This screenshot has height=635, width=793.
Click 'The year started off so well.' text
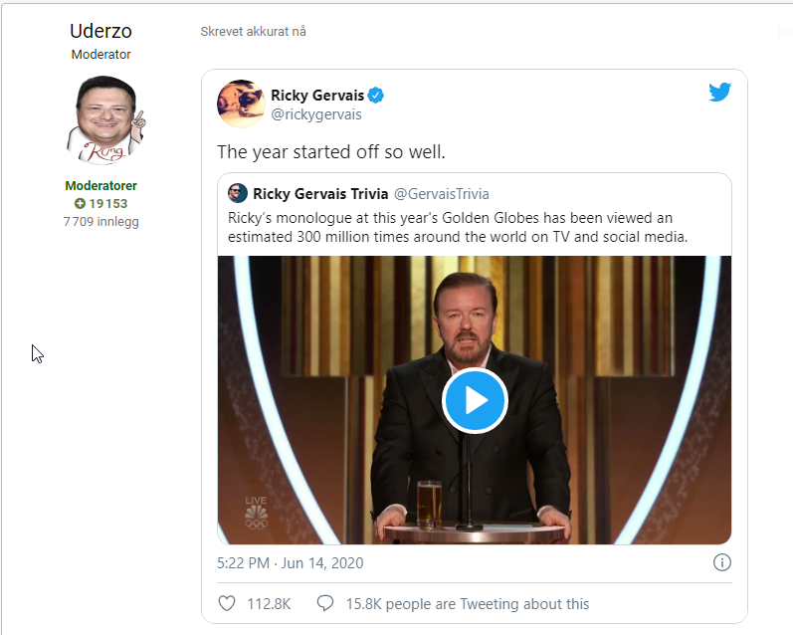331,152
